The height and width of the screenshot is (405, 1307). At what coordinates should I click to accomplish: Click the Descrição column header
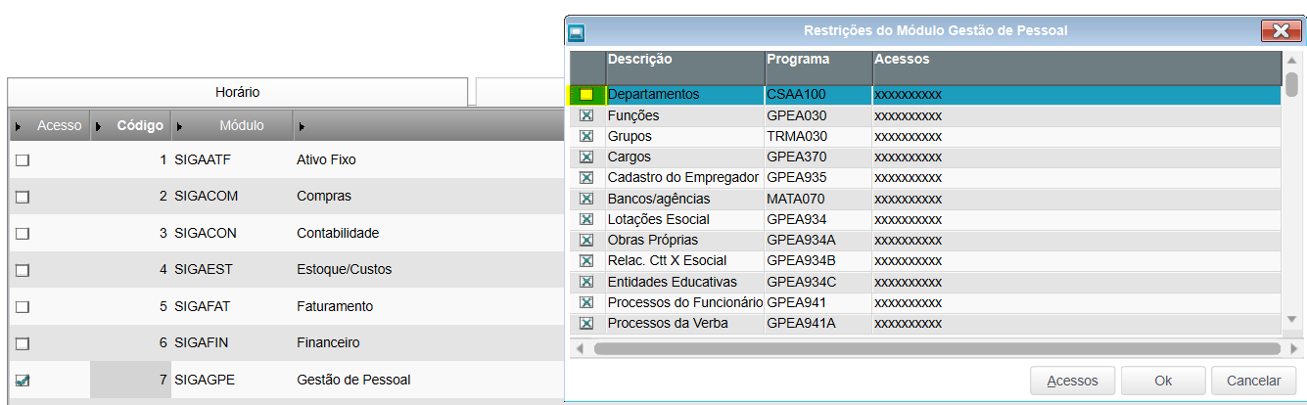685,67
